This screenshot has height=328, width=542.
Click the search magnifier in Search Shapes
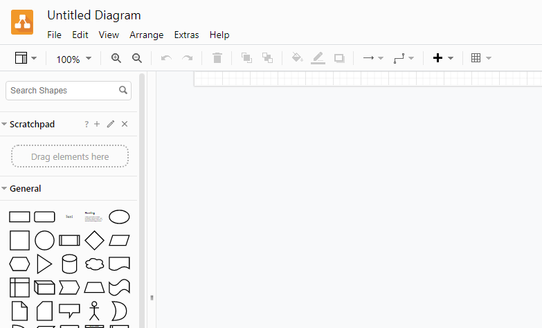[x=123, y=90]
